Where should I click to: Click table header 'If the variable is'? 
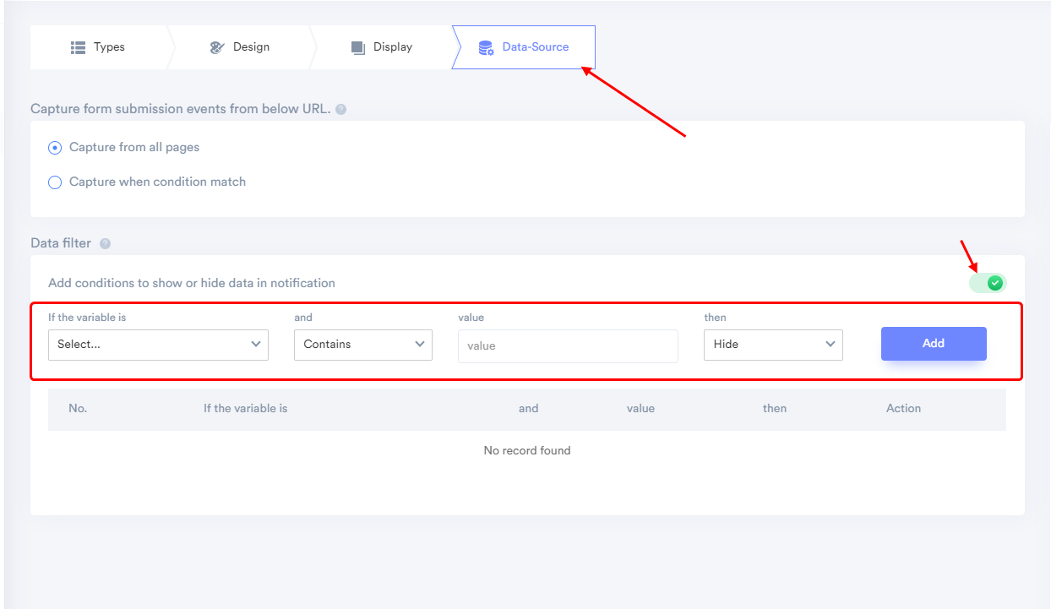(x=245, y=408)
